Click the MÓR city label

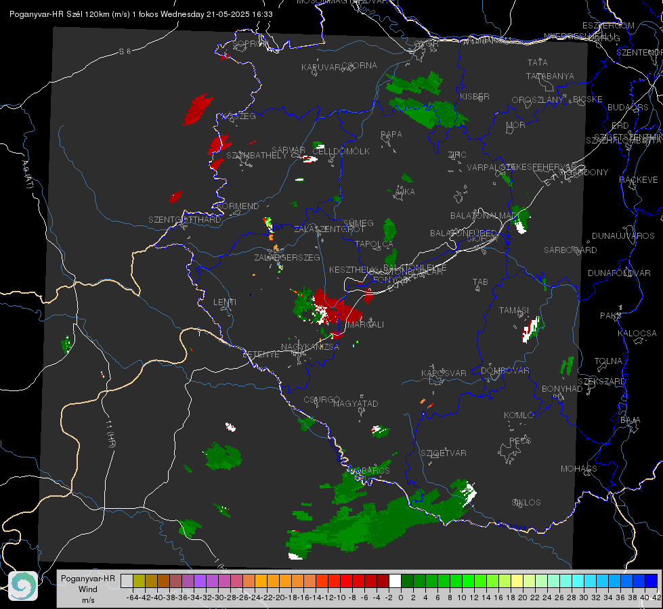point(516,125)
